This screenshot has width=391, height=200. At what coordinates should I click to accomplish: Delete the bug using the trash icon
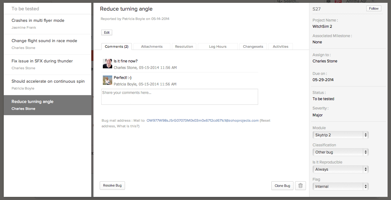tap(300, 185)
